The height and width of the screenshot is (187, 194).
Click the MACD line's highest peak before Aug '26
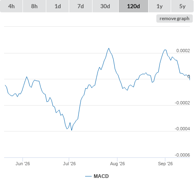click(109, 48)
